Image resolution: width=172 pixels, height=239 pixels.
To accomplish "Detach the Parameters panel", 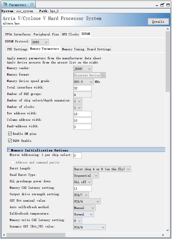I will [162, 5].
